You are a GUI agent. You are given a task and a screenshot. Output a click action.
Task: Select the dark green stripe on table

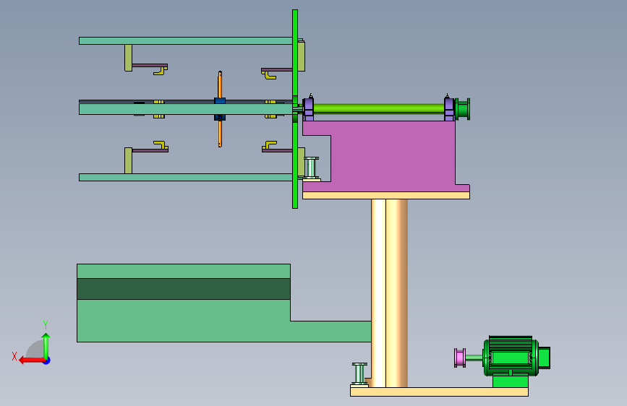coord(184,289)
